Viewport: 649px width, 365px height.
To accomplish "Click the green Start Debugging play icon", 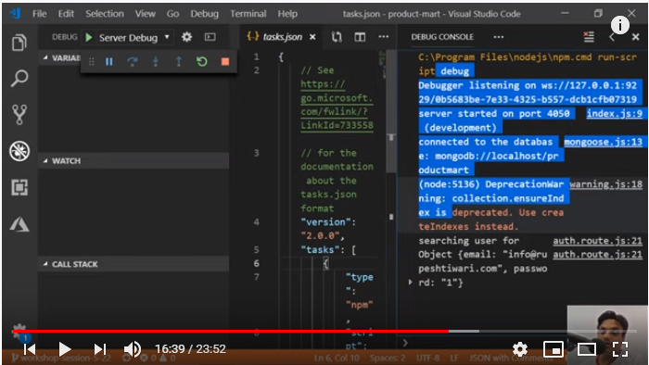I will click(89, 38).
